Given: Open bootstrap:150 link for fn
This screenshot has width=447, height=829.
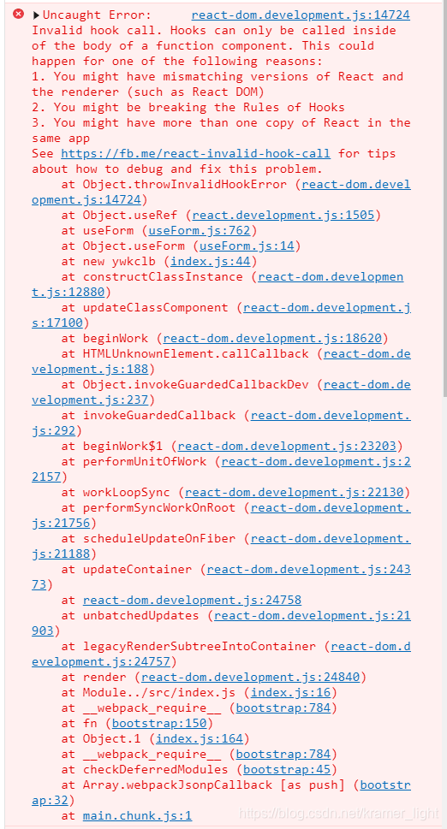Looking at the screenshot, I should [160, 723].
